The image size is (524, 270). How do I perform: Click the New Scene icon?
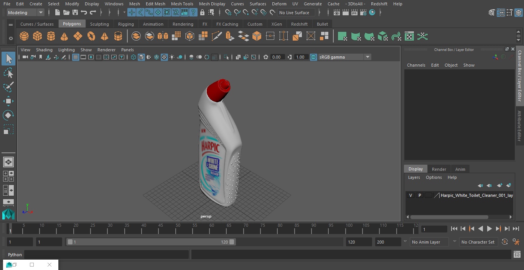pyautogui.click(x=57, y=13)
